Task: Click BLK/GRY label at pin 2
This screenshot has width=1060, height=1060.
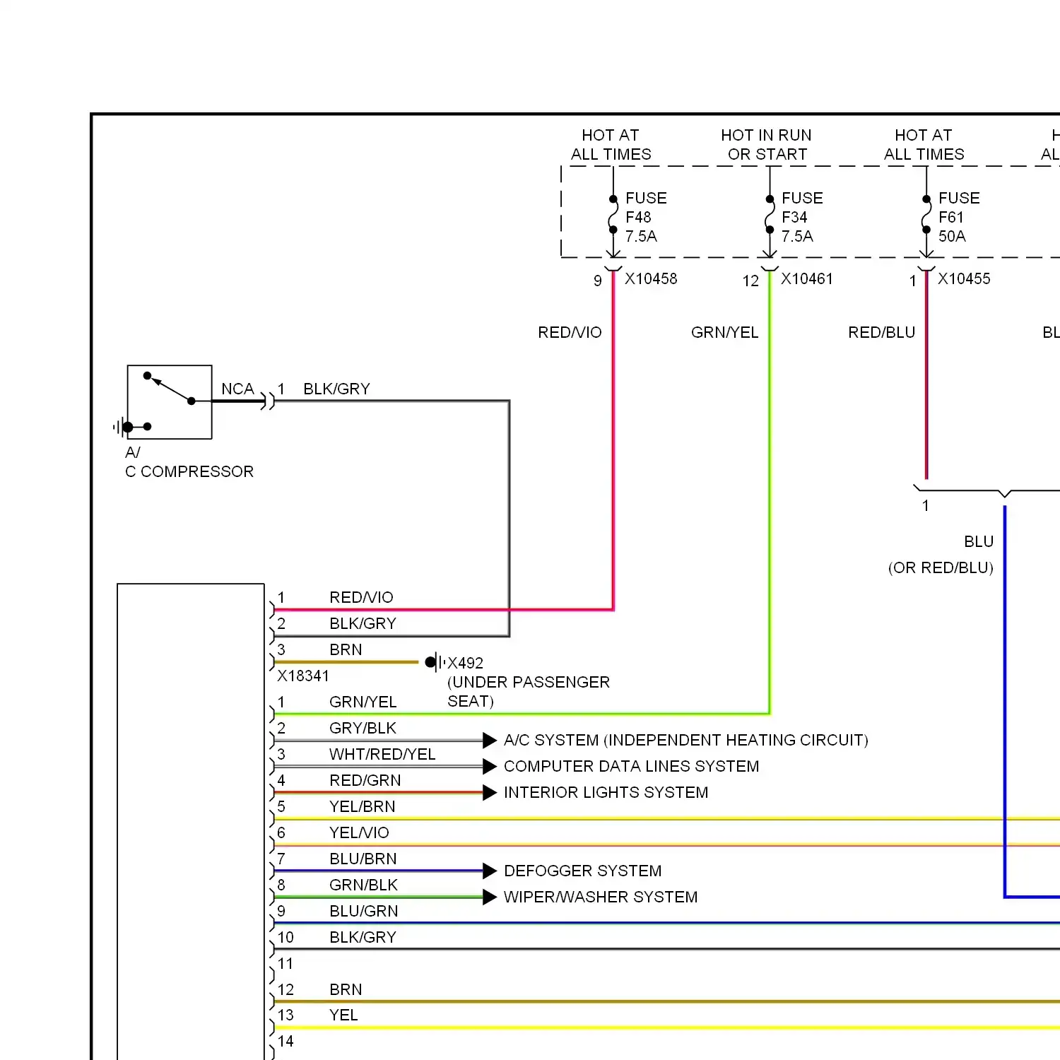Action: point(363,623)
